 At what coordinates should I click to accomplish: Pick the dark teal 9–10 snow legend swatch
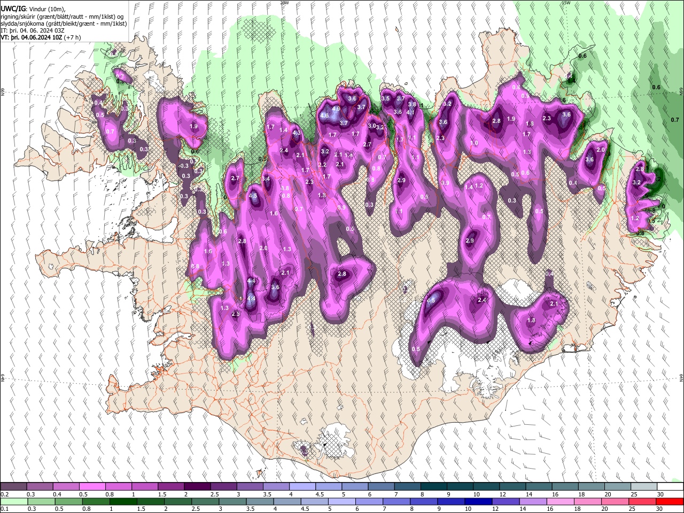tap(460, 487)
